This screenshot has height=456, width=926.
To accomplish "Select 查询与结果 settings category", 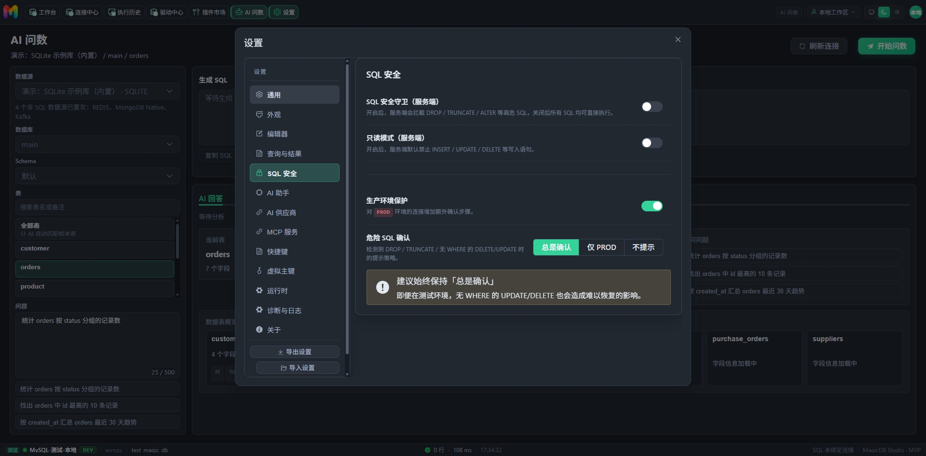I will pos(295,153).
